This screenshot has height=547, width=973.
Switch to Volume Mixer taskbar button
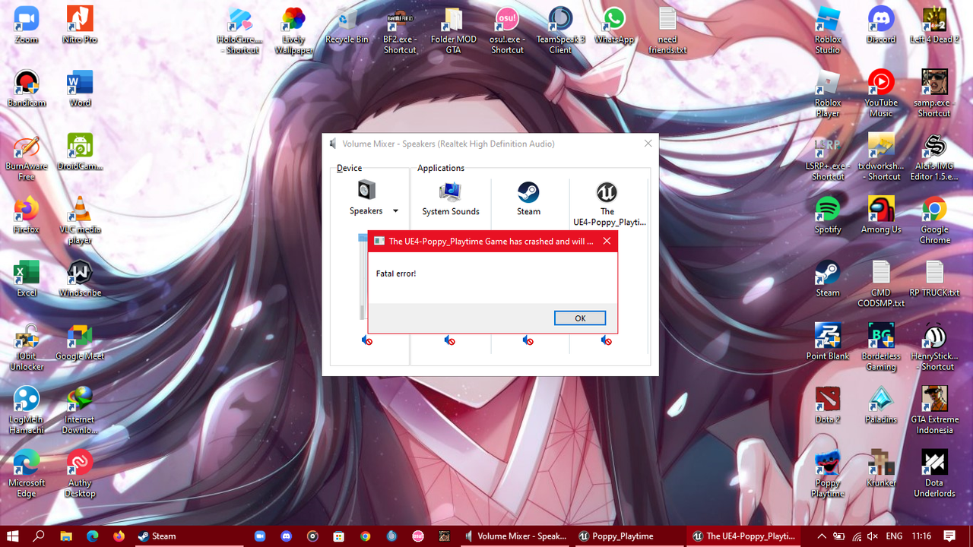517,536
